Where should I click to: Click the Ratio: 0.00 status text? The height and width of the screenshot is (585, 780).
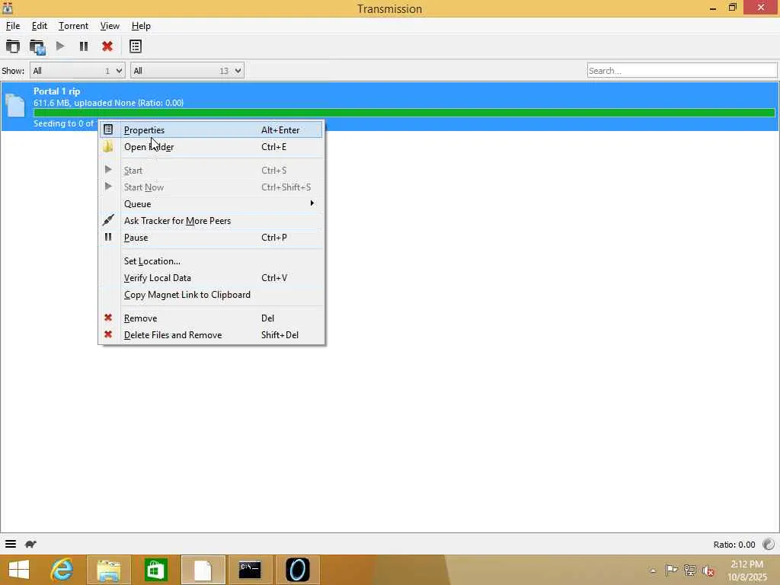(734, 545)
